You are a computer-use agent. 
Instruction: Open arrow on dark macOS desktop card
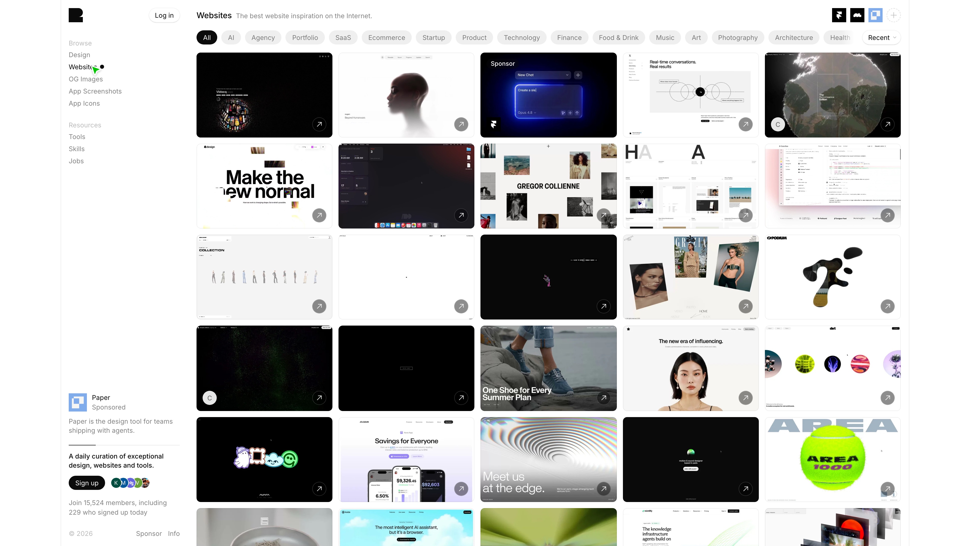pos(461,215)
